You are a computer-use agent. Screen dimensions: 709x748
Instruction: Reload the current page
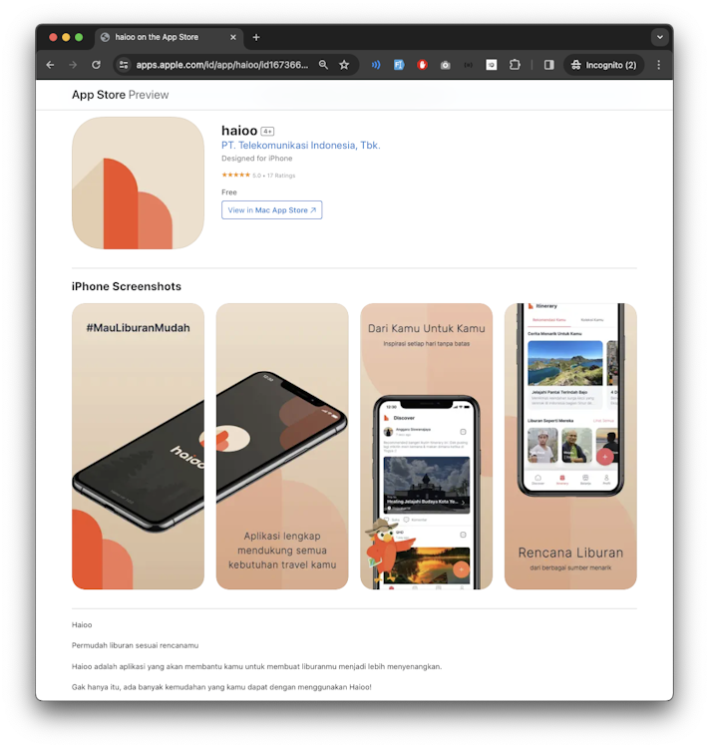coord(96,65)
